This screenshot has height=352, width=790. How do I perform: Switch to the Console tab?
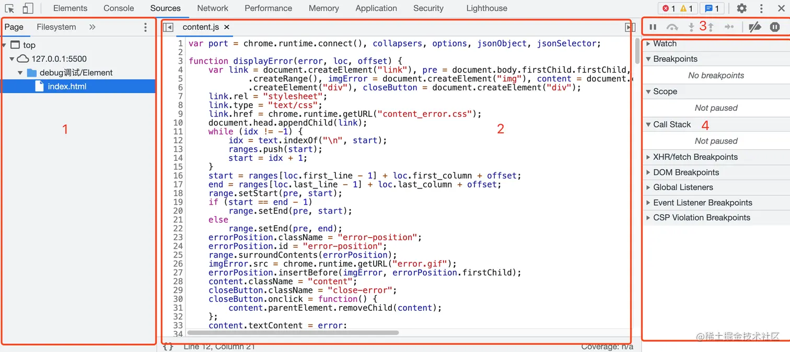[x=119, y=8]
